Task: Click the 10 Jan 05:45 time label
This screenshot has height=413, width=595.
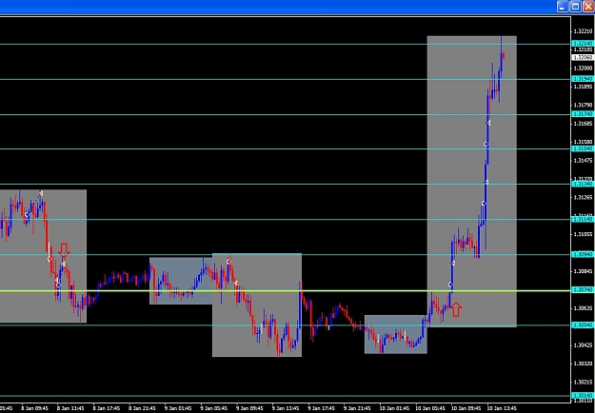Action: tap(430, 408)
